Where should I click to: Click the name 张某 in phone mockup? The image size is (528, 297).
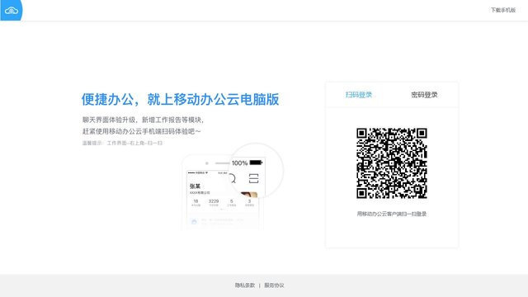click(x=195, y=186)
